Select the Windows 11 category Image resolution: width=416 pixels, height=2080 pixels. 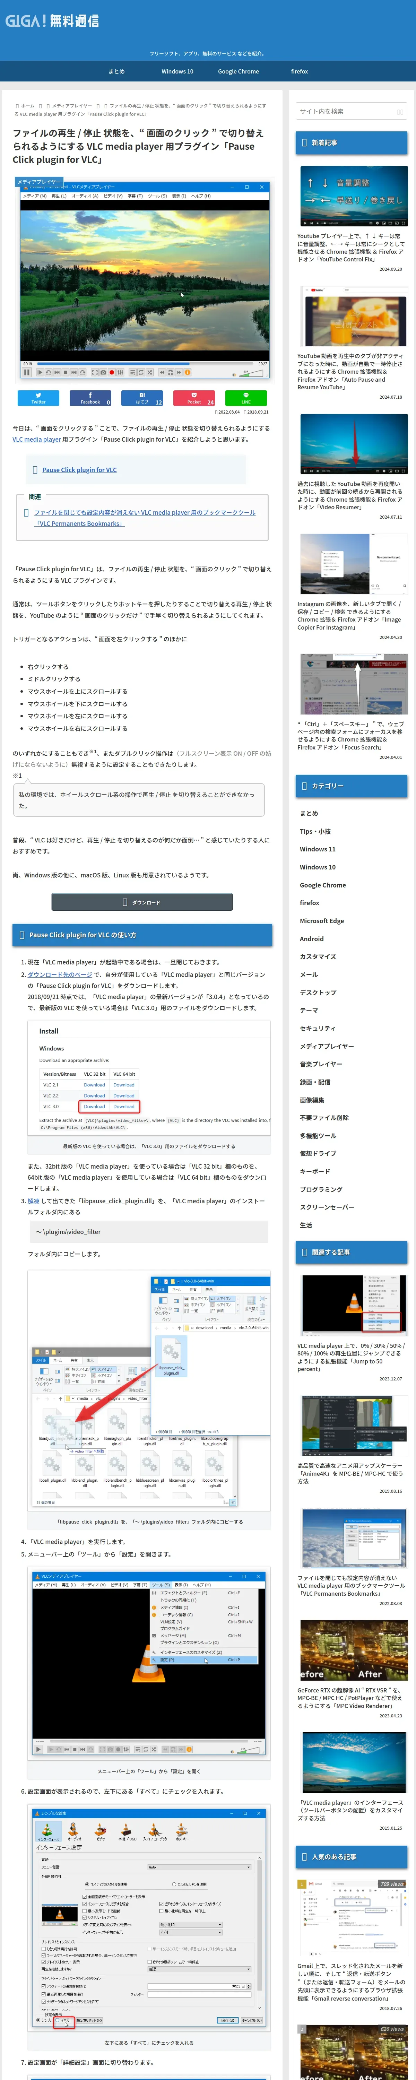coord(318,849)
